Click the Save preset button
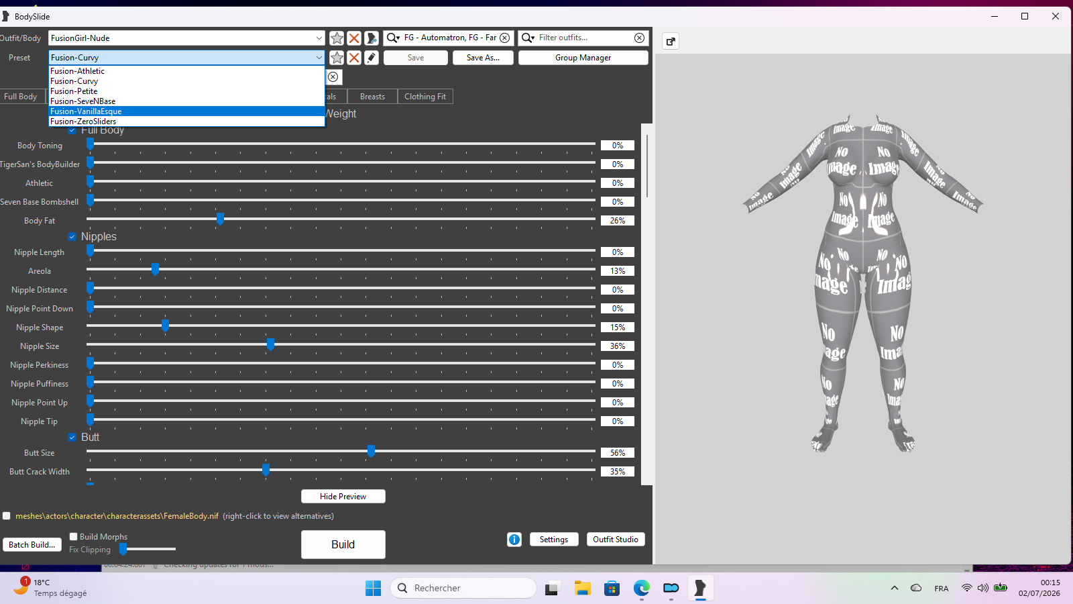1073x604 pixels. pos(416,58)
